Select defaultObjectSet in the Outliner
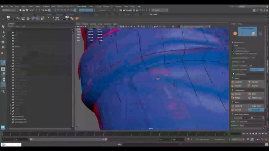Image resolution: width=269 pixels, height=151 pixels. [21, 122]
